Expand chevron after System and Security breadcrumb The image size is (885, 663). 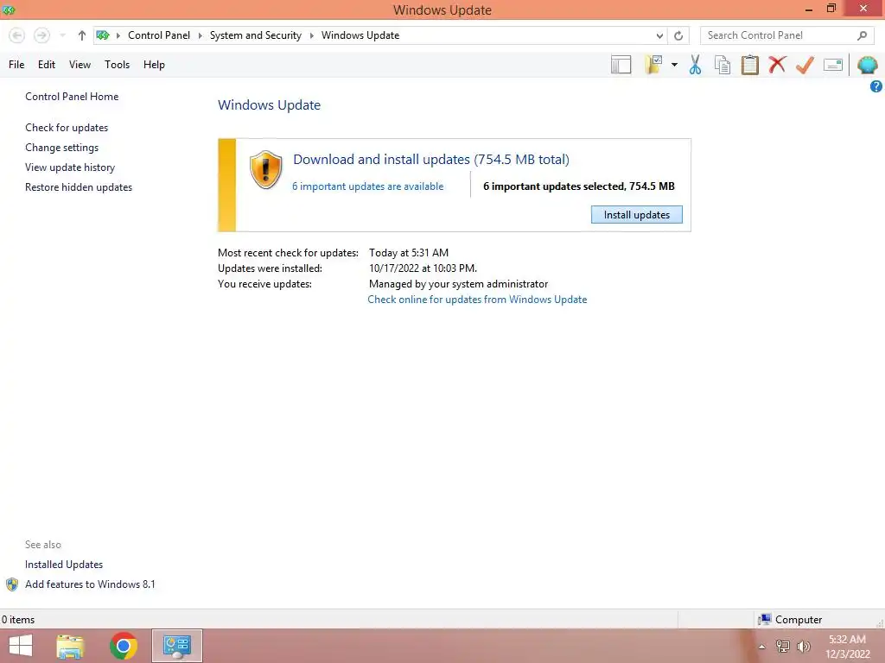311,35
